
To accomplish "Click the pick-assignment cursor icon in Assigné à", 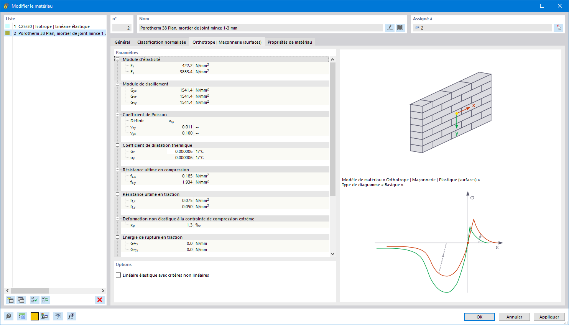I will pyautogui.click(x=559, y=28).
